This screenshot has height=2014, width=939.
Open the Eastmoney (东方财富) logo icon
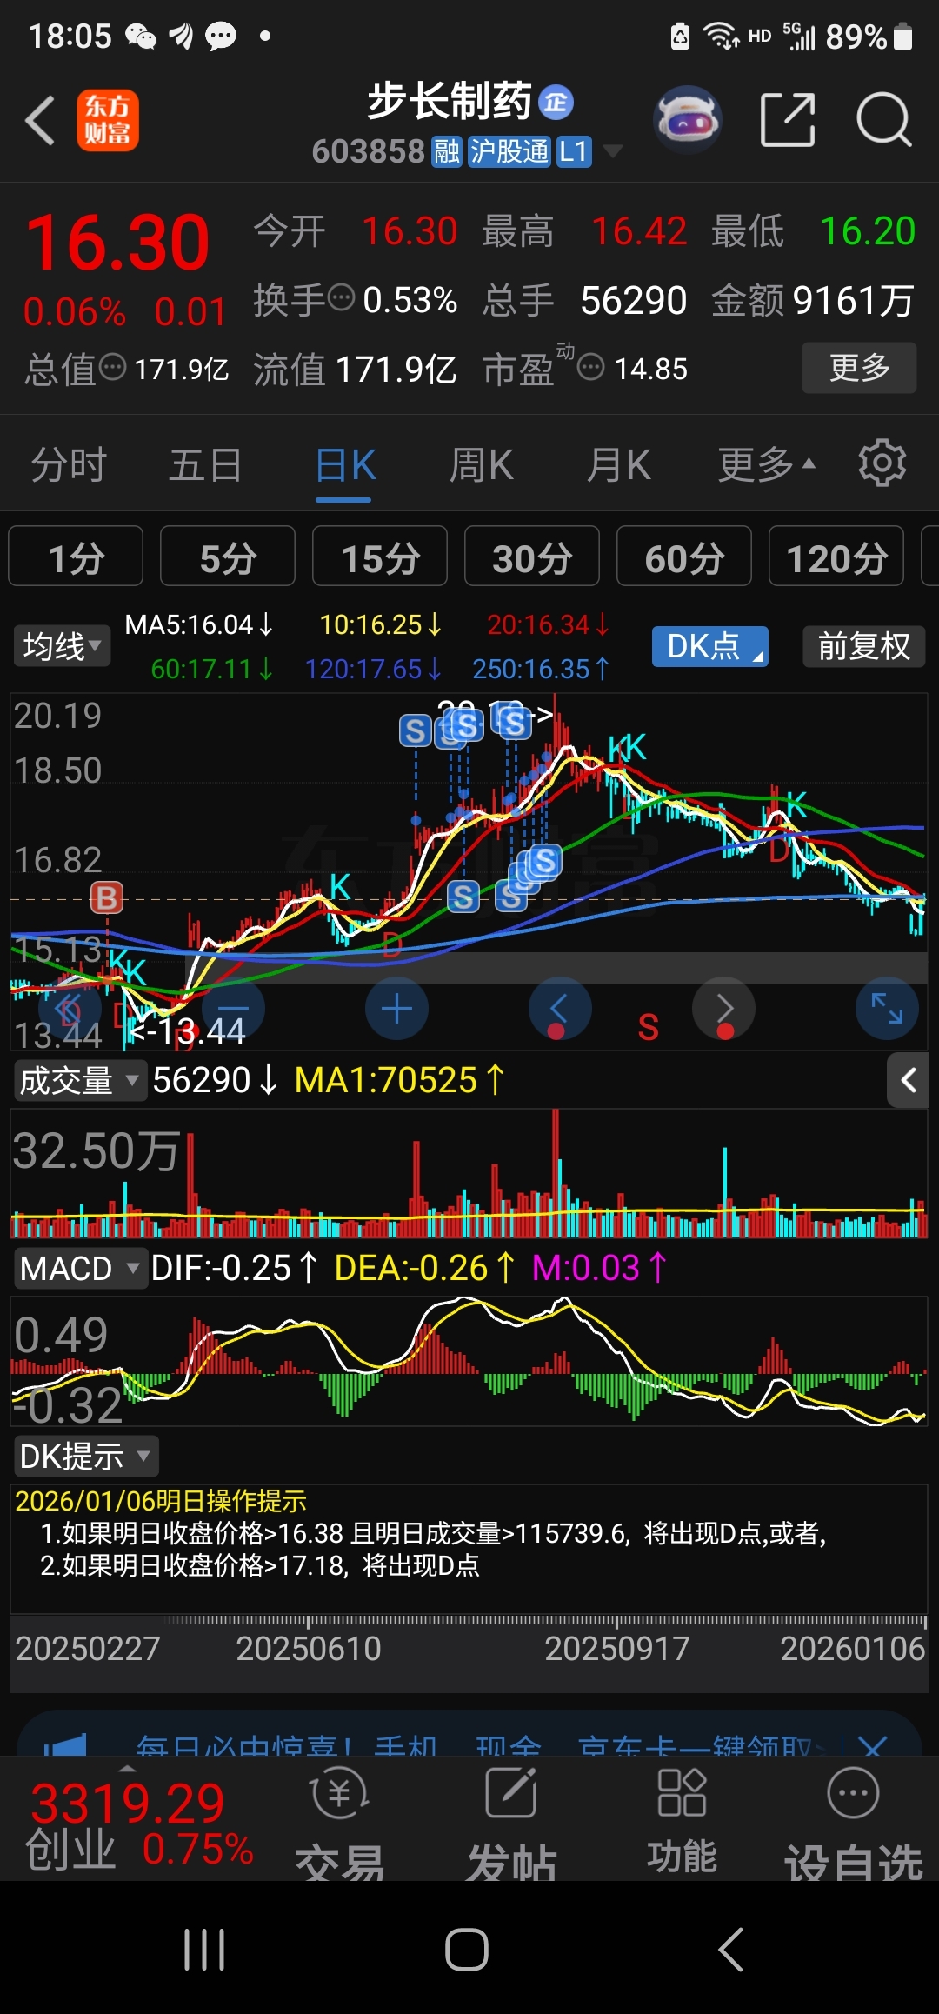point(108,120)
